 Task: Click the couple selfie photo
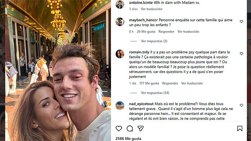[x=58, y=70]
